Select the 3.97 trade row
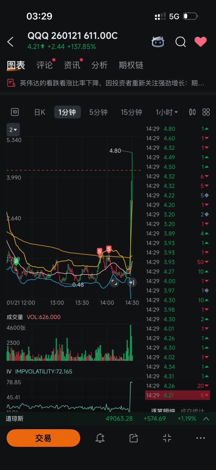 pyautogui.click(x=178, y=291)
